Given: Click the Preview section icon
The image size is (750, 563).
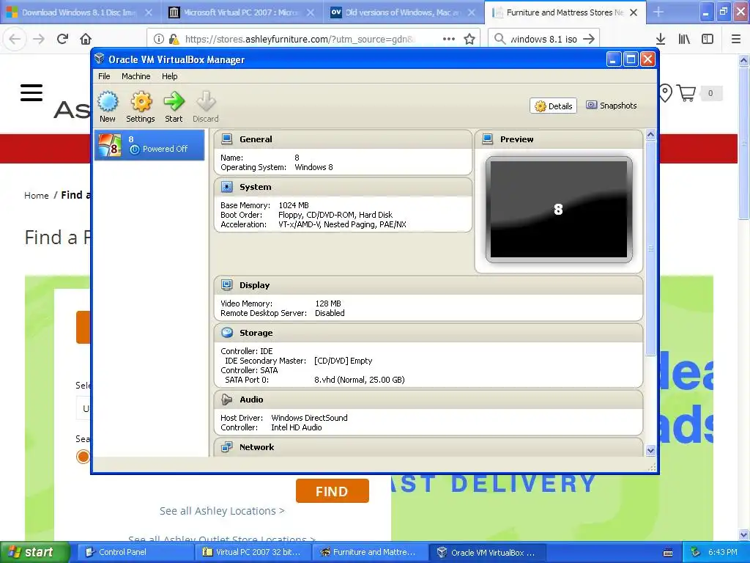Looking at the screenshot, I should [x=487, y=139].
